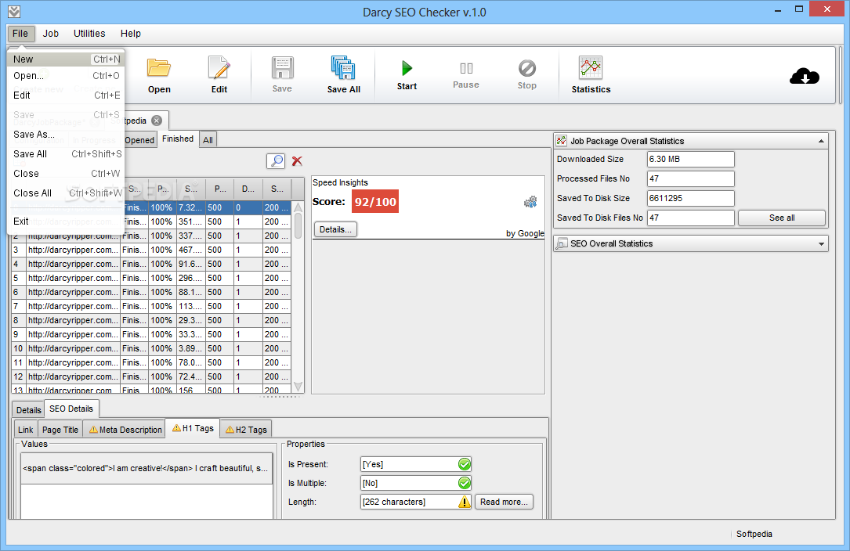Viewport: 850px width, 551px height.
Task: Click the warning icon beside Length field
Action: [465, 502]
